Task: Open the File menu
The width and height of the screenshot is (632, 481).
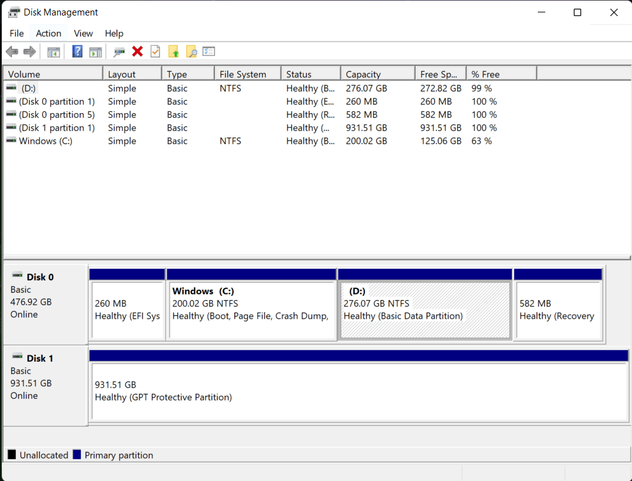Action: tap(17, 33)
